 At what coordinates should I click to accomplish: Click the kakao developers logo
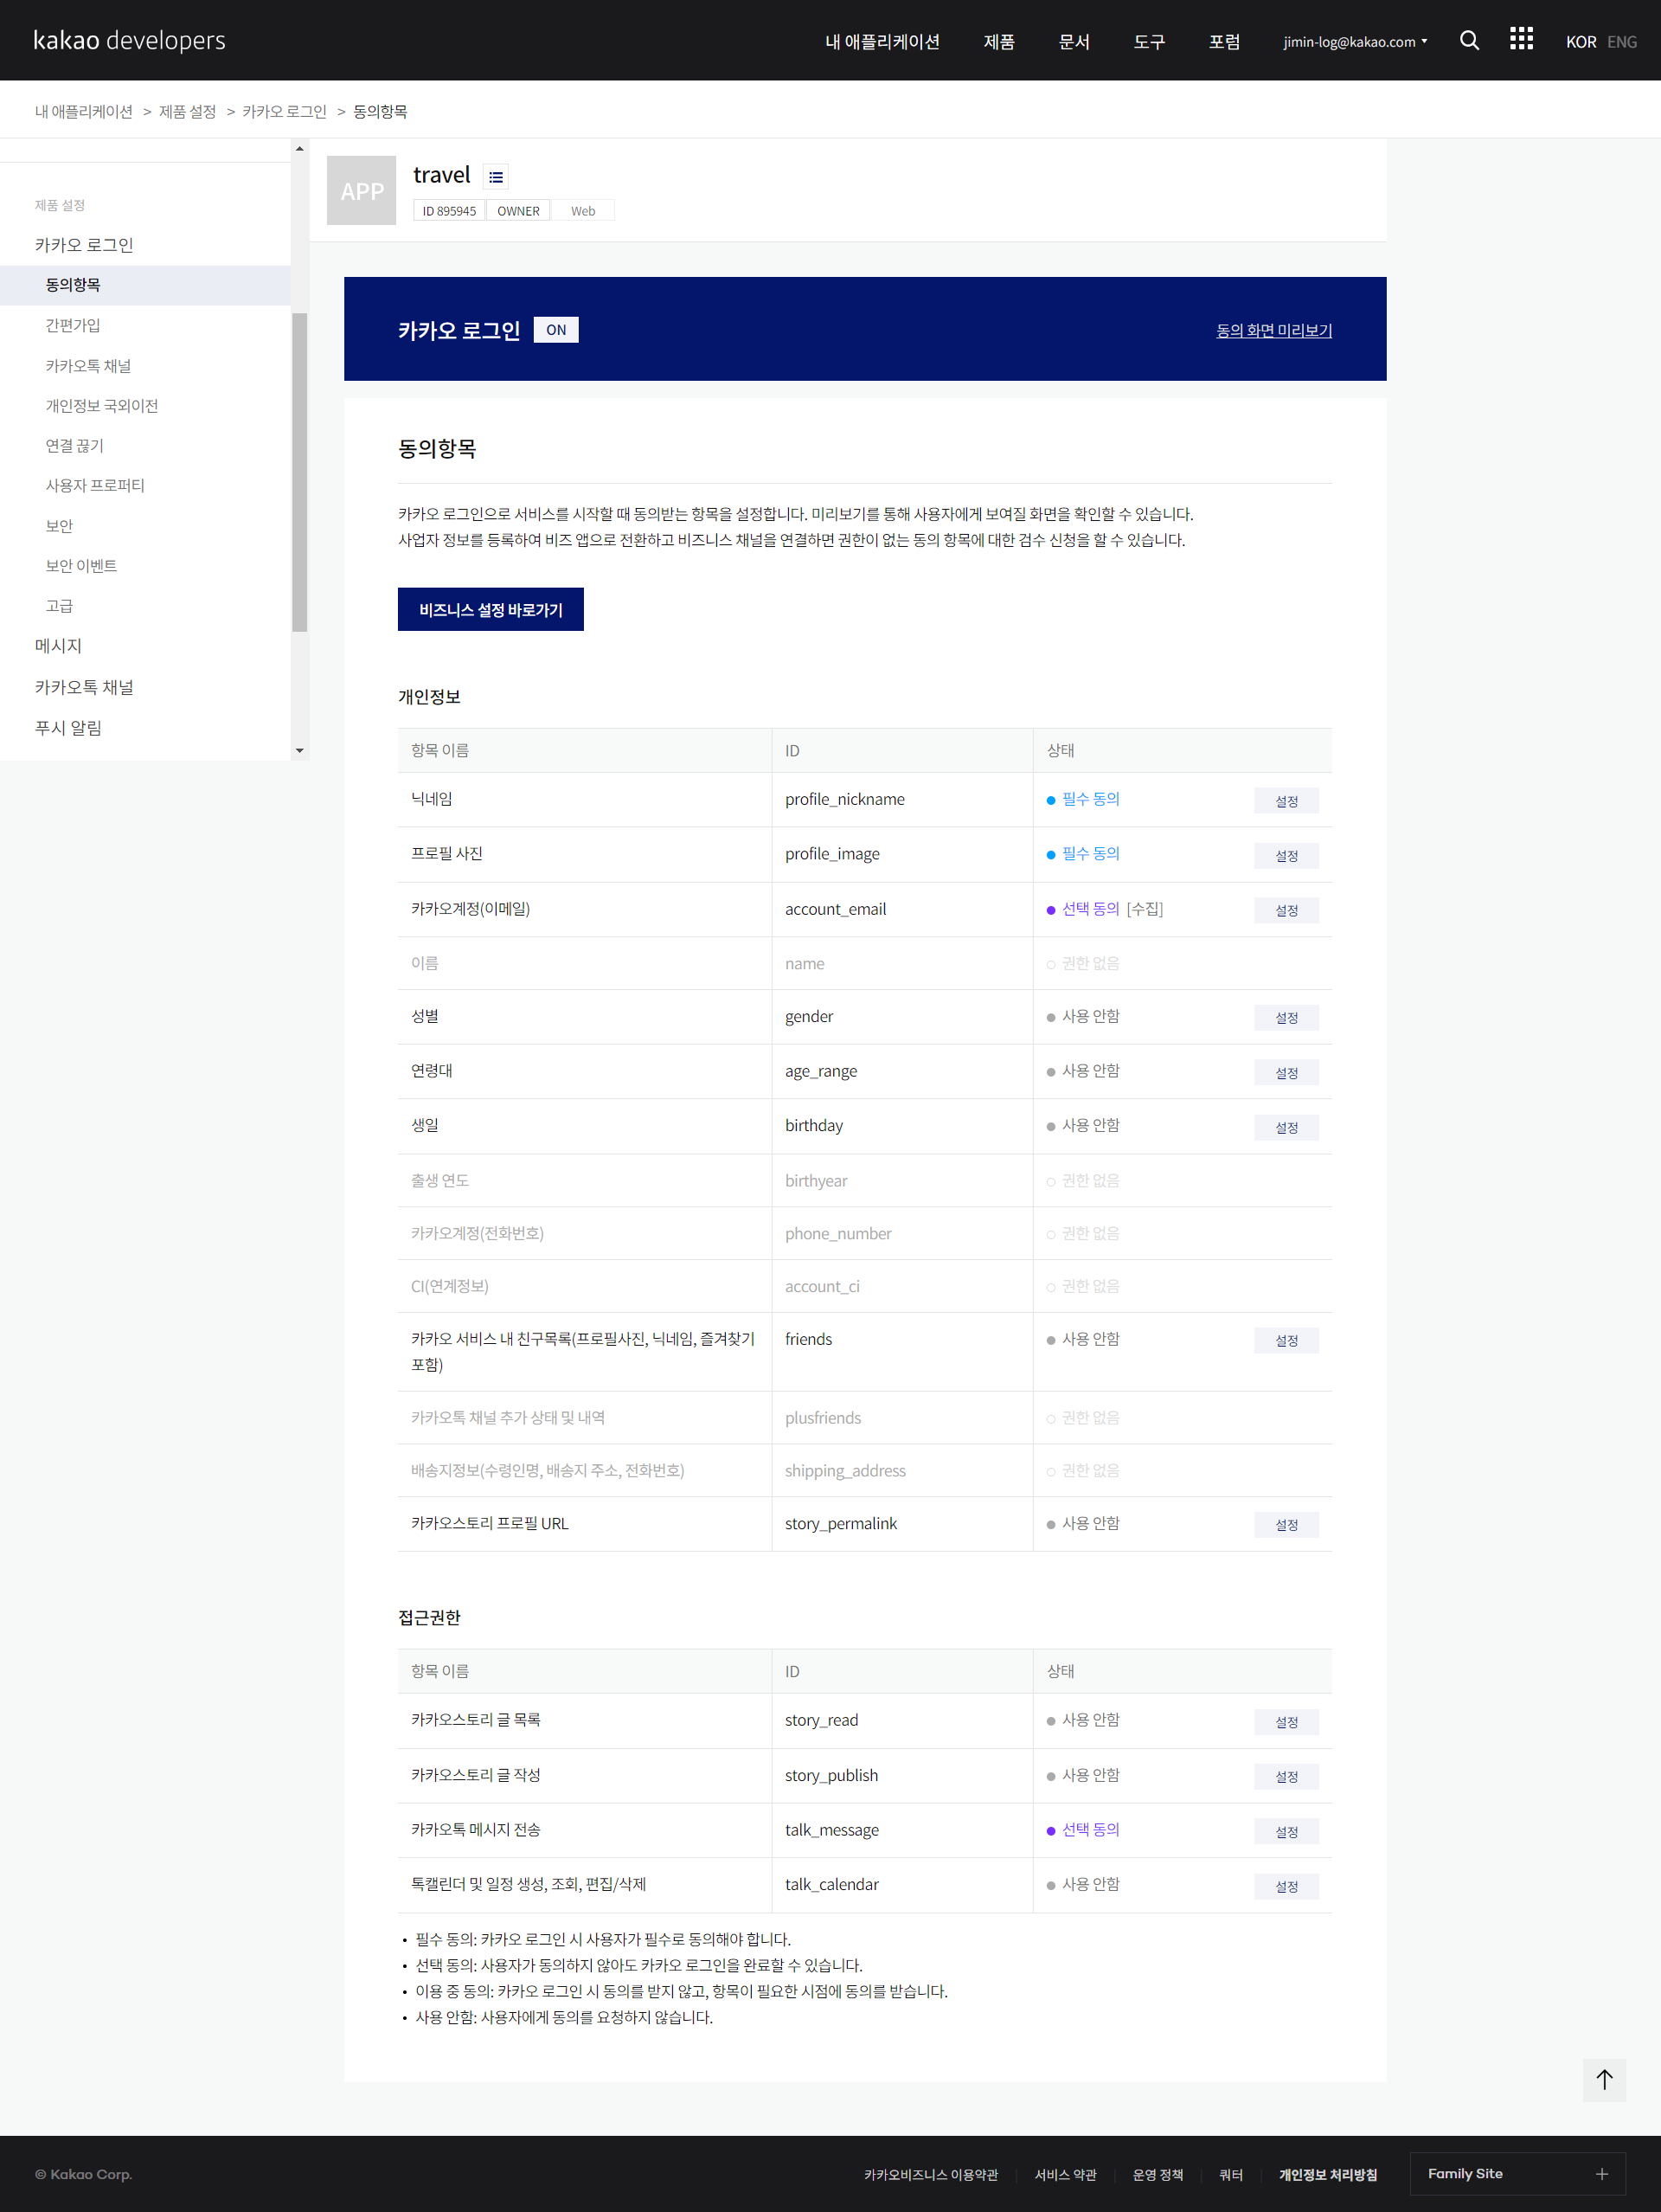(129, 40)
